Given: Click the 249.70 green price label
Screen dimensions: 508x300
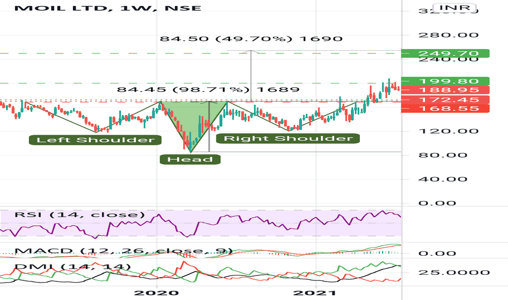Looking at the screenshot, I should (445, 53).
